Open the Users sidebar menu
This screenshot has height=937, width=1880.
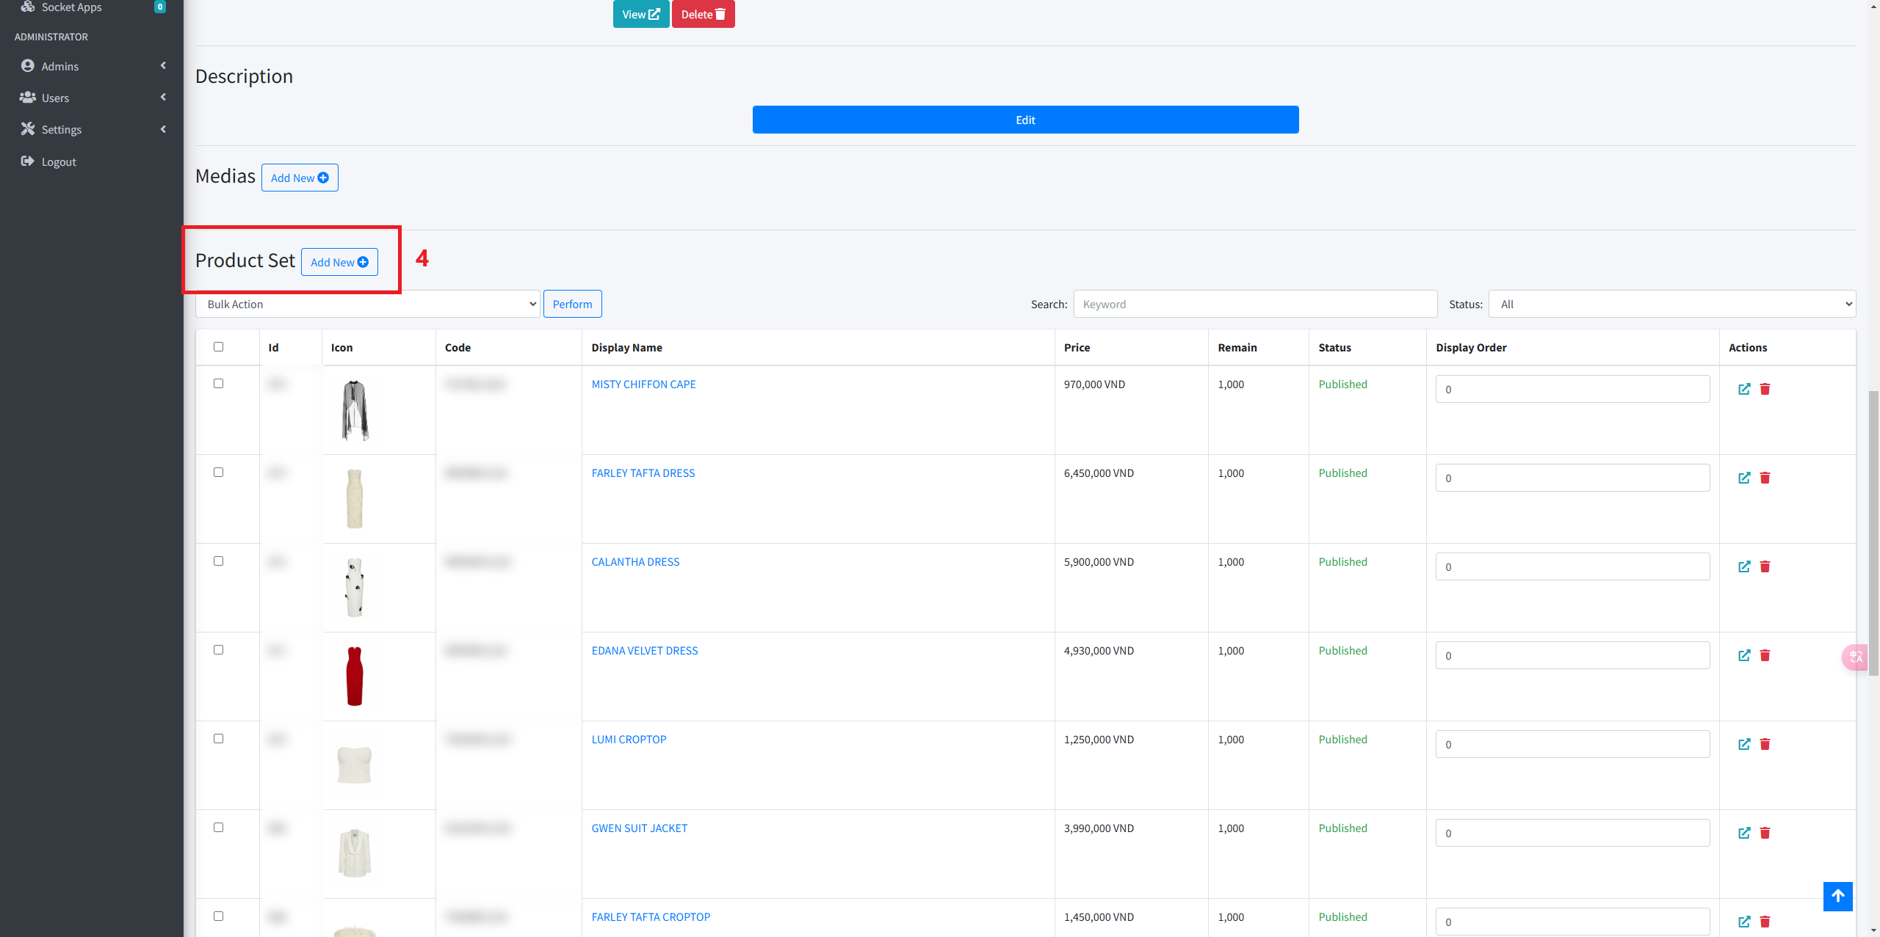[92, 98]
